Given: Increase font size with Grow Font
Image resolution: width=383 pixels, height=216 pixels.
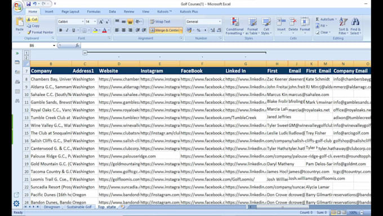Looking at the screenshot, I should (x=101, y=22).
